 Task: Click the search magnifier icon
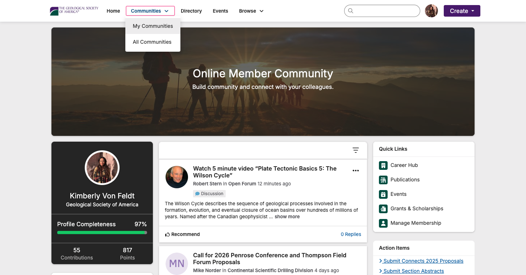[x=351, y=11]
